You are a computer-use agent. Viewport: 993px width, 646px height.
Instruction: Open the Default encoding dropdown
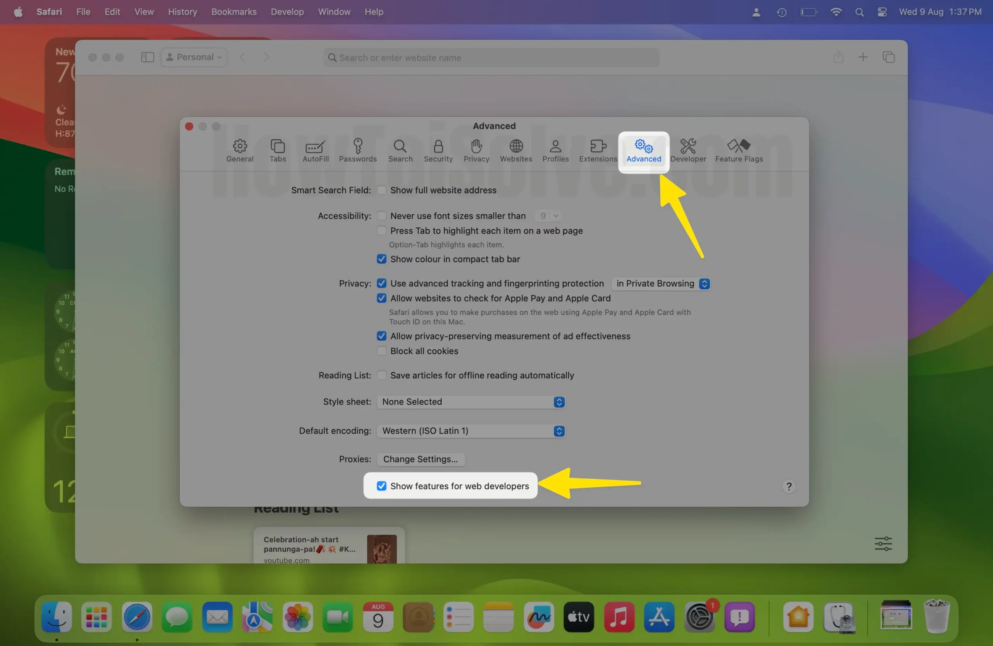(x=471, y=431)
